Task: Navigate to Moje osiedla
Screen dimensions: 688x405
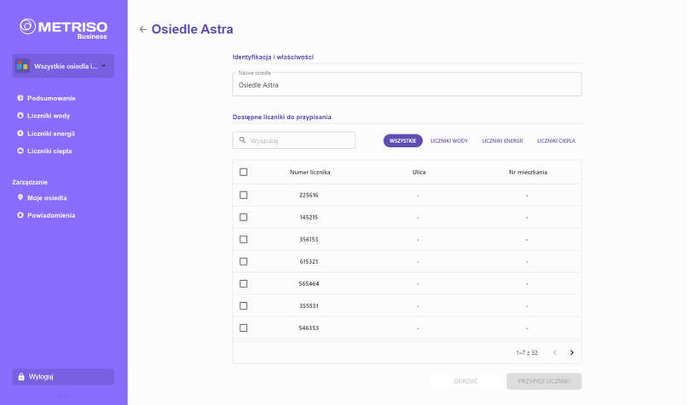Action: point(47,198)
